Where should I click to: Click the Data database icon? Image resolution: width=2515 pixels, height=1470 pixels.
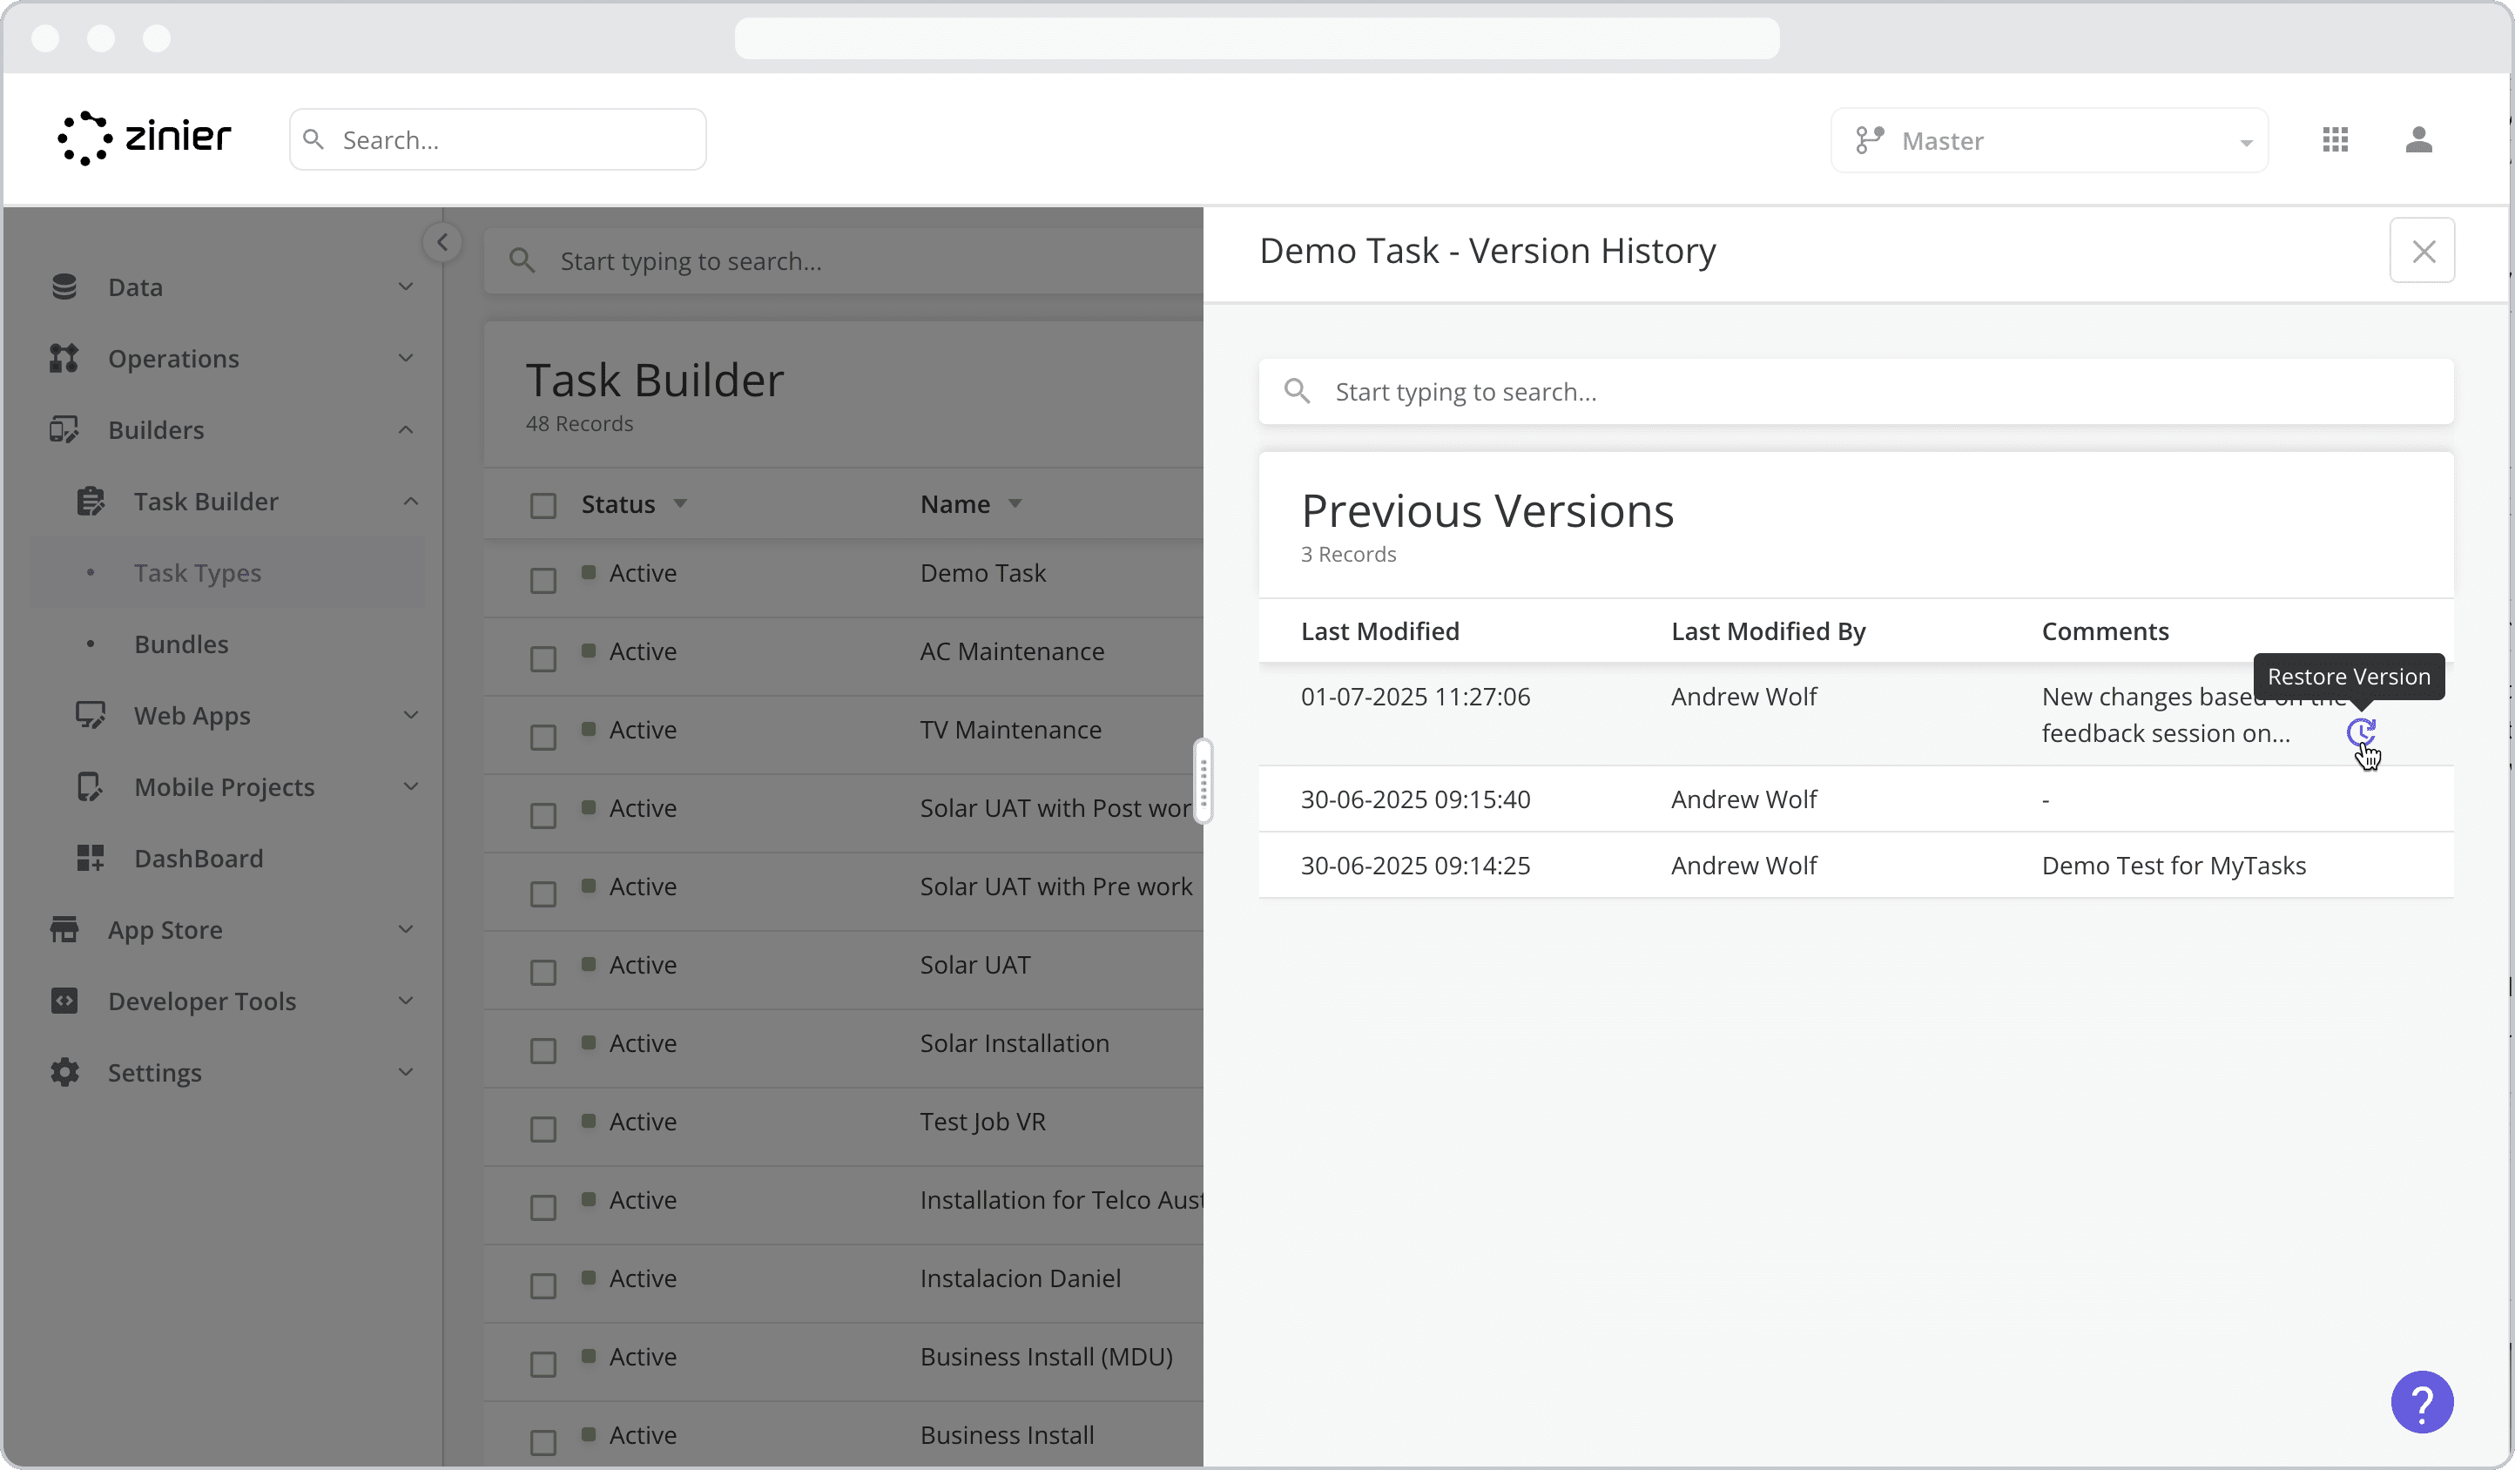click(64, 287)
